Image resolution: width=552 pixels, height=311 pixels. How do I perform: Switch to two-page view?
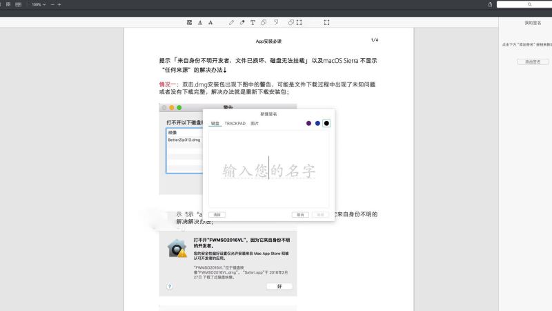(x=19, y=4)
